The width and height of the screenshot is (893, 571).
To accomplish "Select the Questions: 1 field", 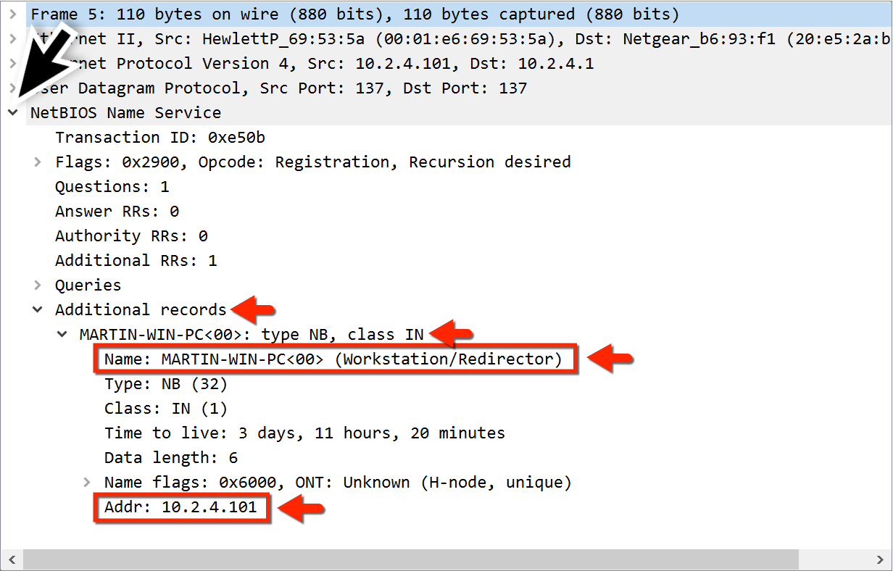I will click(112, 187).
